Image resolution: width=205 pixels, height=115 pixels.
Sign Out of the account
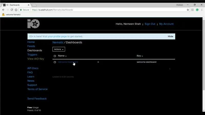pos(150,24)
